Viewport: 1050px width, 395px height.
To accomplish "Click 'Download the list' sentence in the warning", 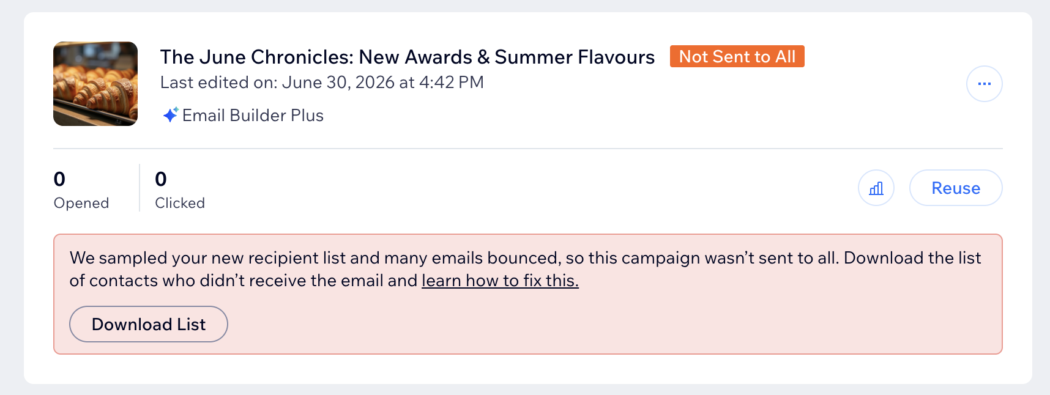I will pyautogui.click(x=912, y=258).
